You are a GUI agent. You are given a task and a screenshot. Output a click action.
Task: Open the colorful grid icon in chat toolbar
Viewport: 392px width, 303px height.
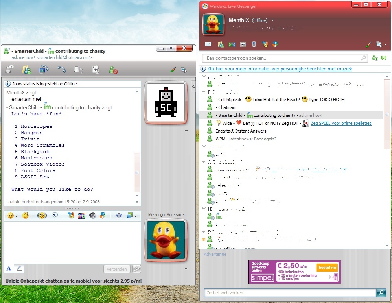pyautogui.click(x=81, y=216)
